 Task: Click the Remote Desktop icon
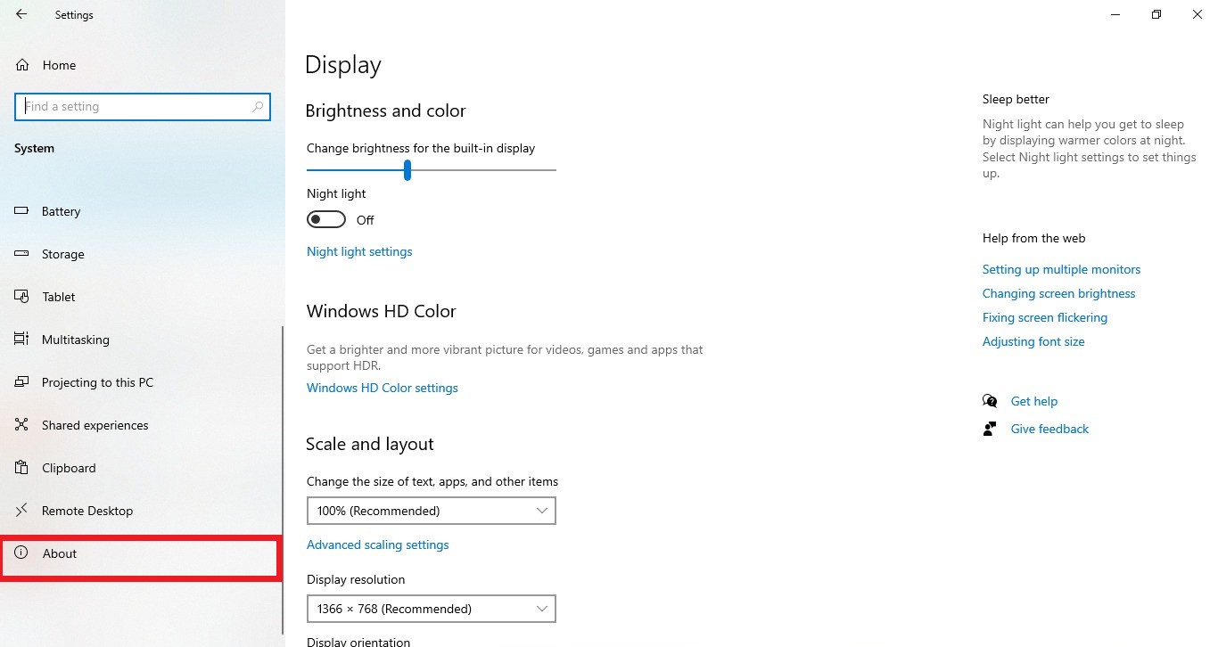[x=23, y=511]
